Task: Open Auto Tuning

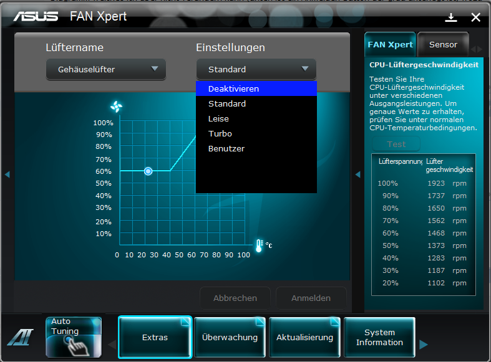Action: point(74,337)
